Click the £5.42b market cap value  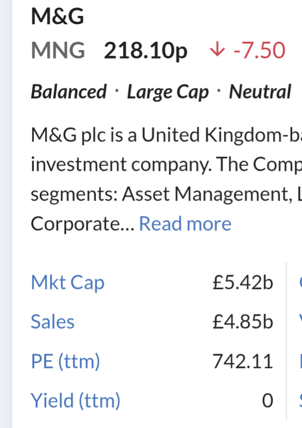(x=243, y=282)
